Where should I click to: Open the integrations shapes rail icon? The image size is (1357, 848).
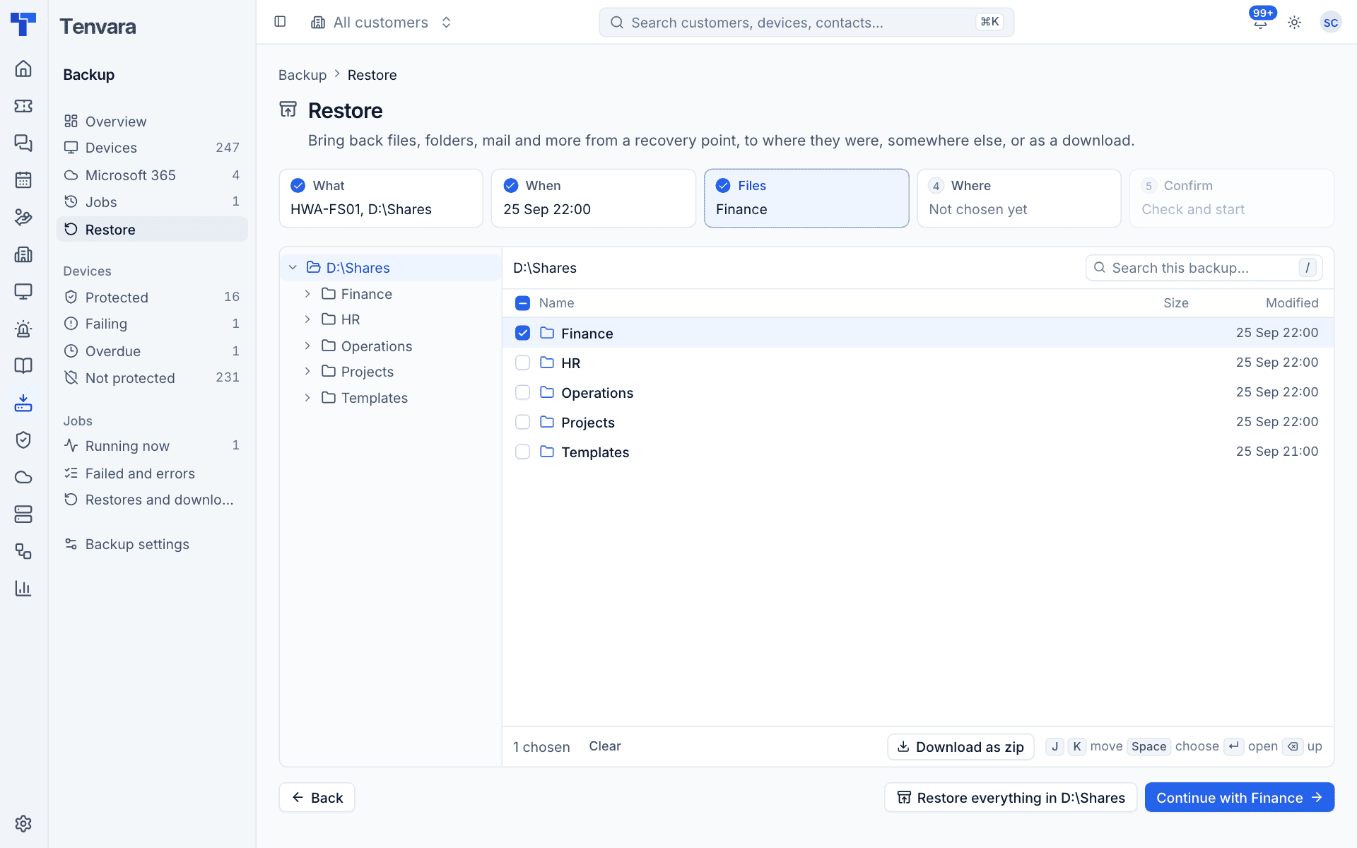pos(23,551)
